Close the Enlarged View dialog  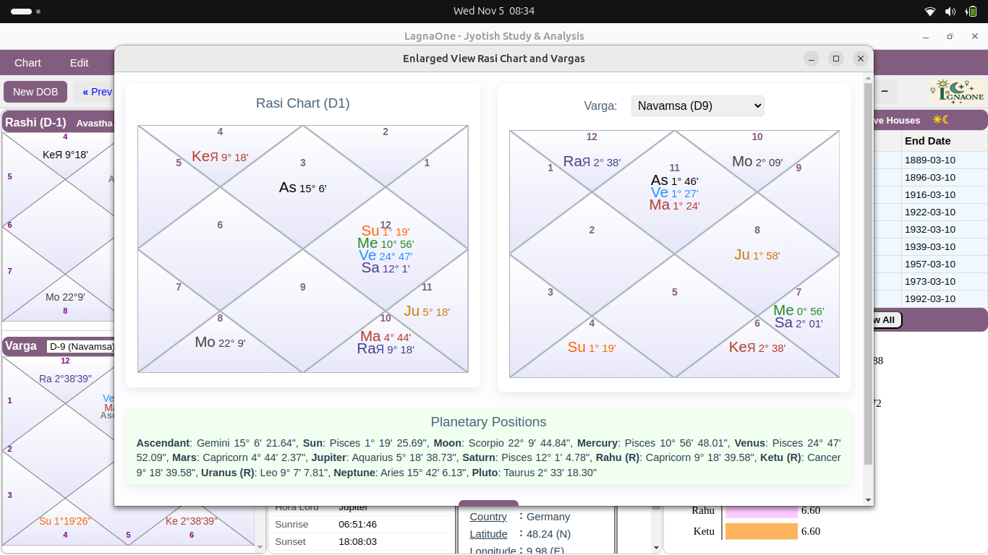860,59
